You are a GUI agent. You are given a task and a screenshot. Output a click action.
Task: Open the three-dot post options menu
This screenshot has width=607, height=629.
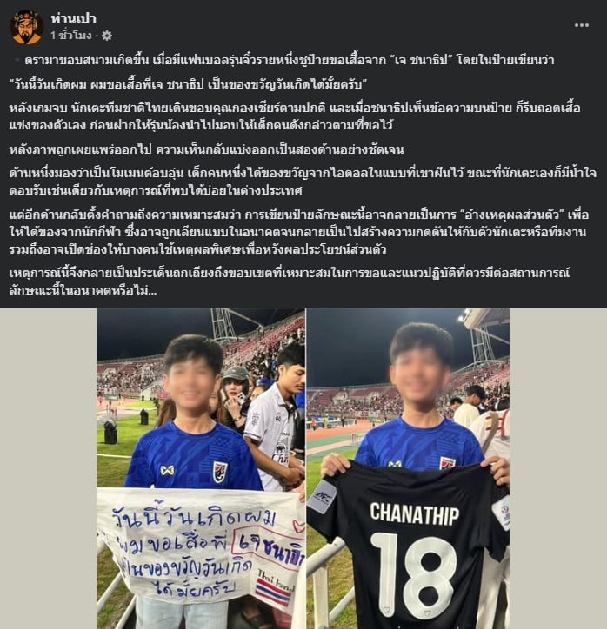(581, 25)
